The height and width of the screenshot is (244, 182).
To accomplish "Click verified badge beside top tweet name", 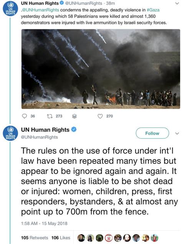I will click(x=62, y=3).
